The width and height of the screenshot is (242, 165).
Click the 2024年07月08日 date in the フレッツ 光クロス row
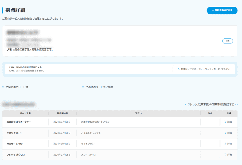coord(62,155)
